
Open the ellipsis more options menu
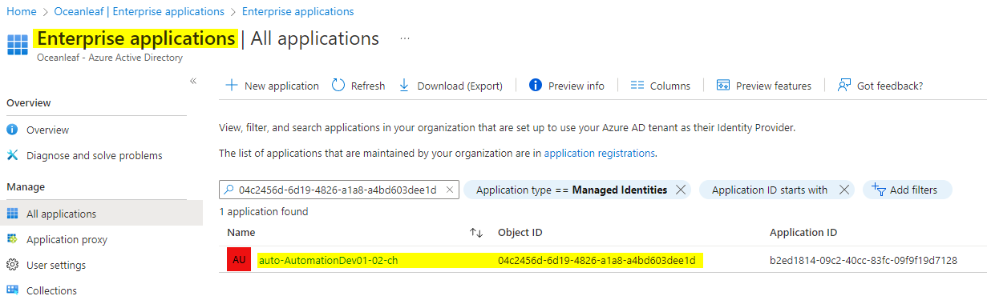[x=405, y=38]
